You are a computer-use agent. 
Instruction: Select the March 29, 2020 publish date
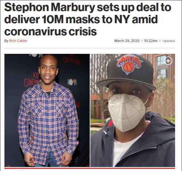tap(127, 41)
